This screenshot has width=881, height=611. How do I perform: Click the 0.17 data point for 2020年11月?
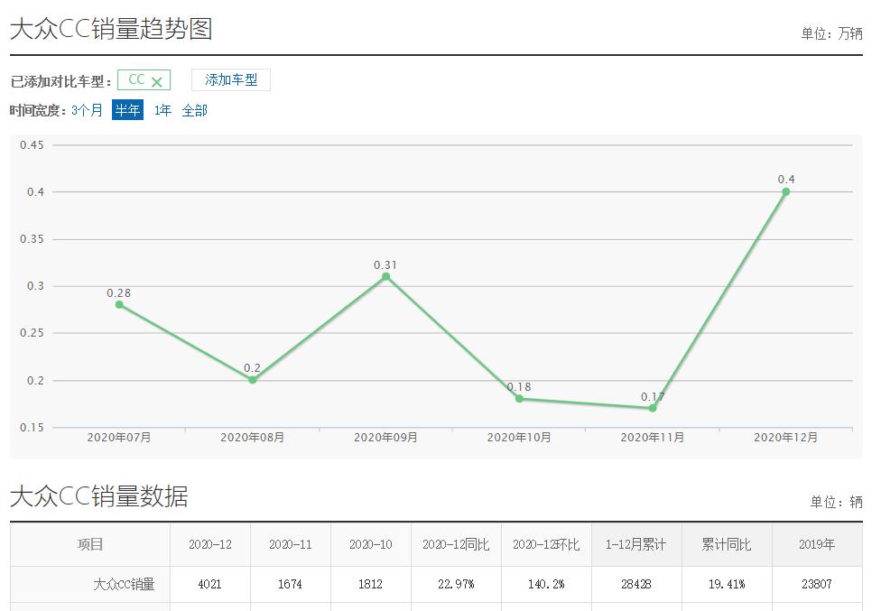click(653, 408)
